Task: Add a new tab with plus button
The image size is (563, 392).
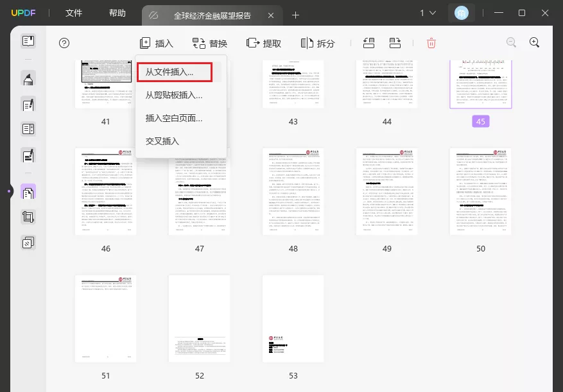Action: click(295, 15)
